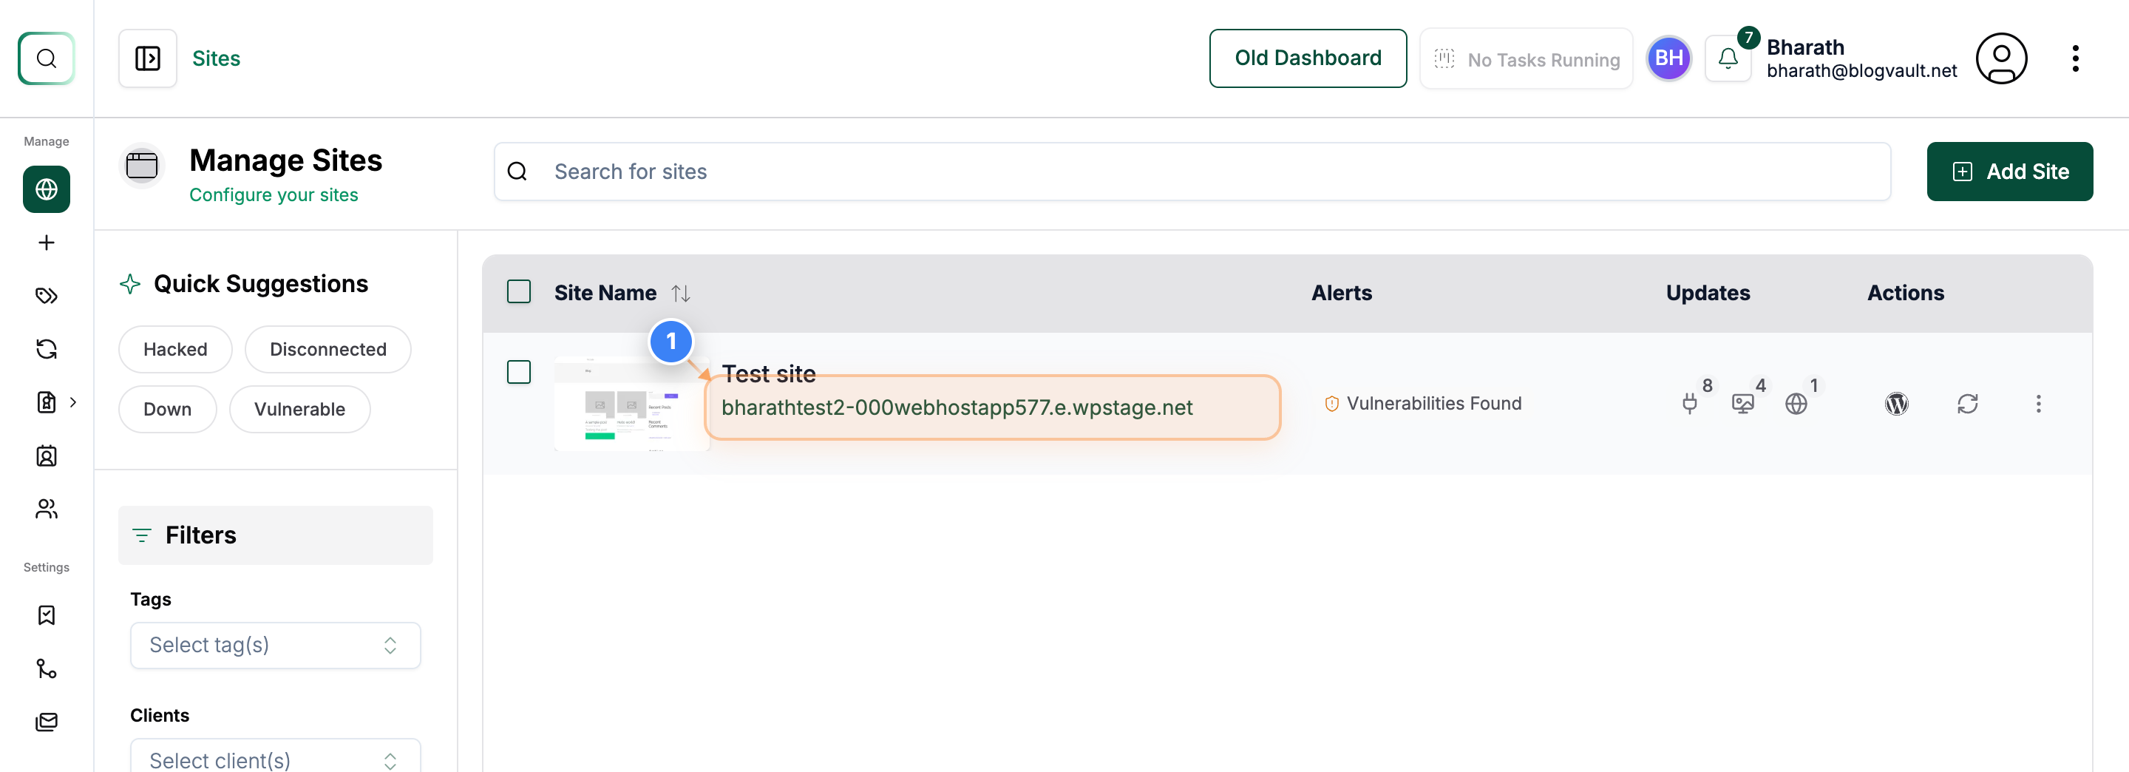Open the search panel at top left
The height and width of the screenshot is (772, 2129).
click(x=47, y=58)
